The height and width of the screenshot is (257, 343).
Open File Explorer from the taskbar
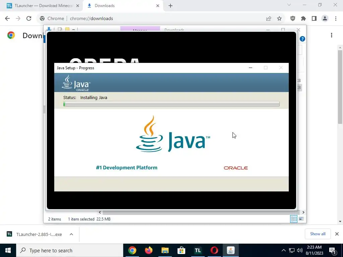[x=165, y=250]
